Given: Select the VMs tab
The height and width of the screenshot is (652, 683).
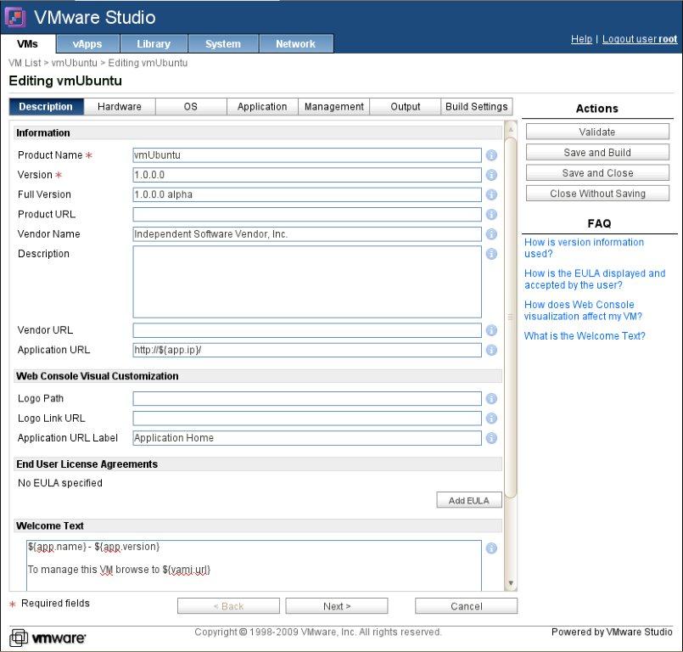Looking at the screenshot, I should [27, 44].
